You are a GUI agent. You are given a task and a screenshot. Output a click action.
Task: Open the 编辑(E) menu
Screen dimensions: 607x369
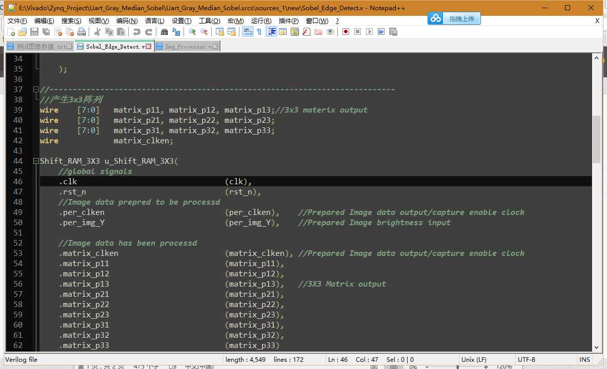pyautogui.click(x=44, y=21)
